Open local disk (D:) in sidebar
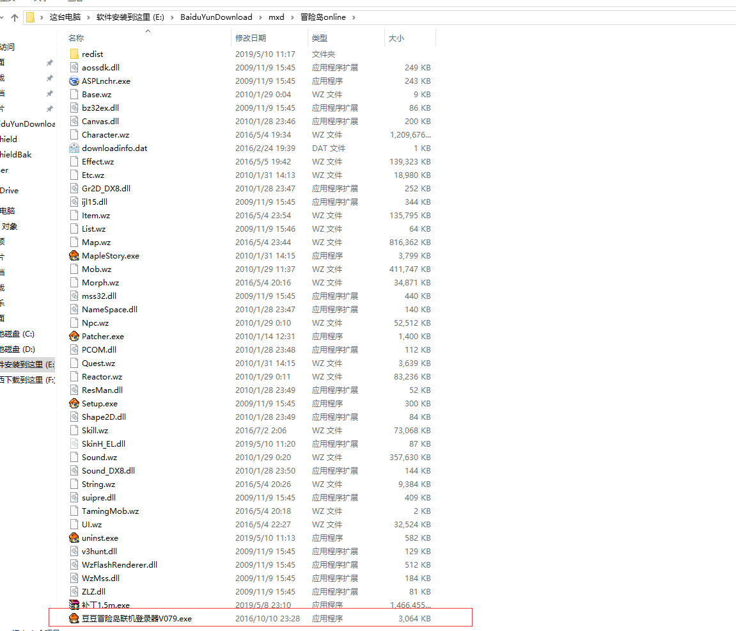736x631 pixels. pos(17,349)
